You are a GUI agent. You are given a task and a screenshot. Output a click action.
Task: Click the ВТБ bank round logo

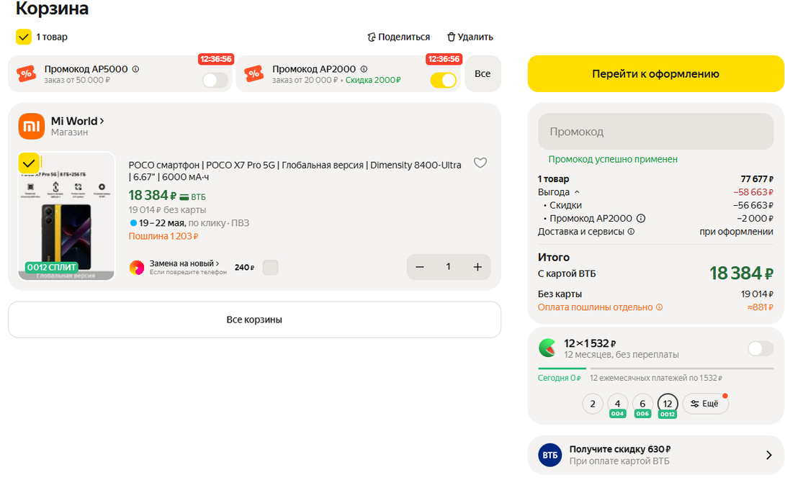click(x=549, y=455)
